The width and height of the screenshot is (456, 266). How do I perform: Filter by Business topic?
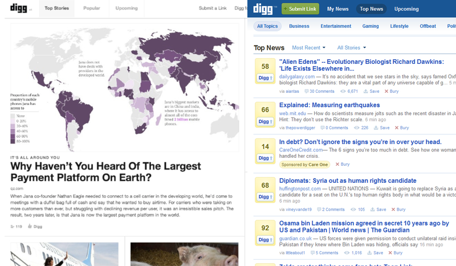299,26
